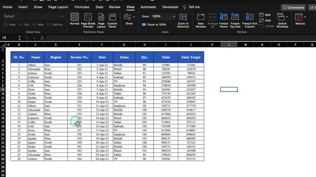Click Zoom to Selection
This screenshot has width=316, height=177.
(183, 21)
